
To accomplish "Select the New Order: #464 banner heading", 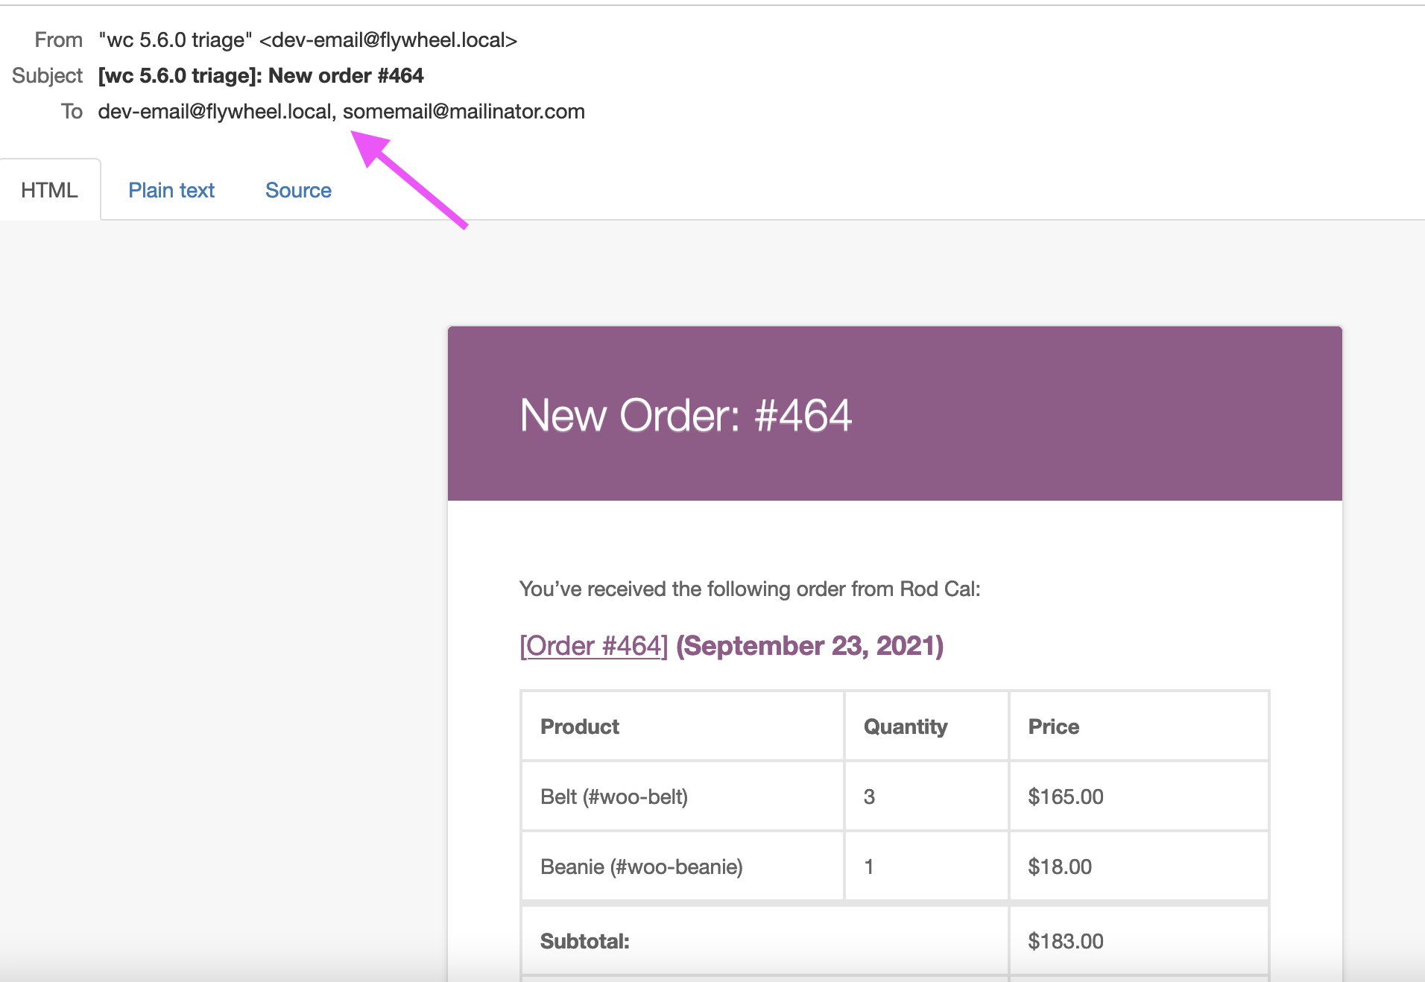I will [x=686, y=416].
